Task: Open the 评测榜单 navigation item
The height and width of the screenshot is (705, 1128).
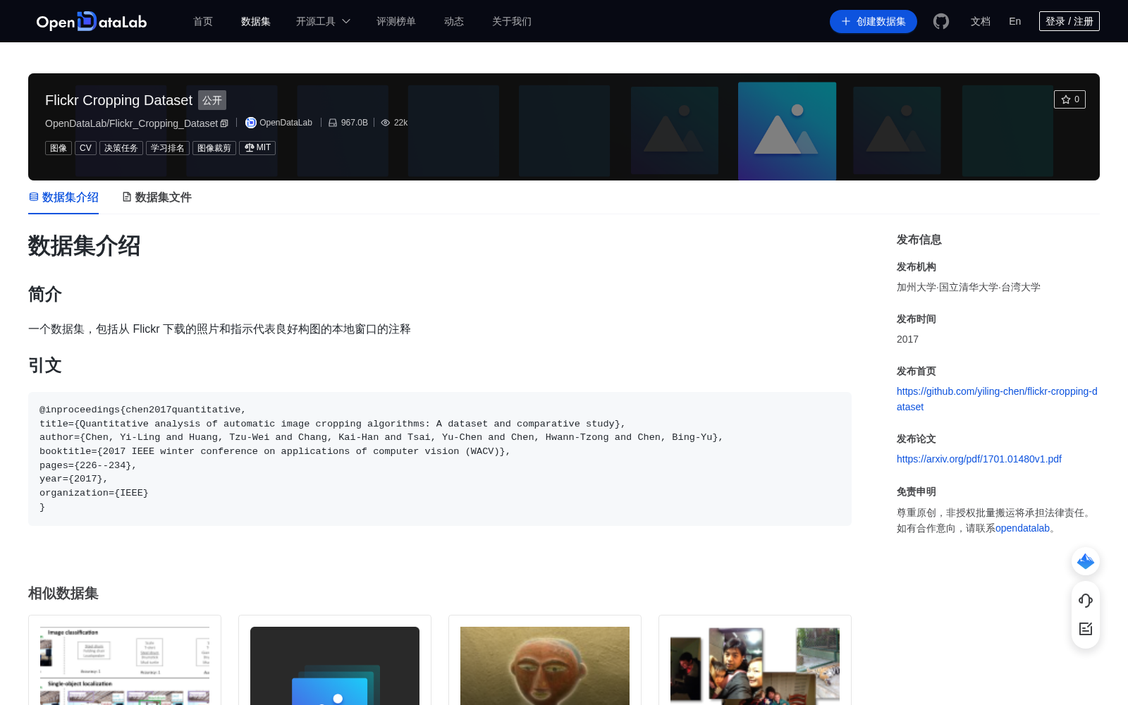Action: 396,21
